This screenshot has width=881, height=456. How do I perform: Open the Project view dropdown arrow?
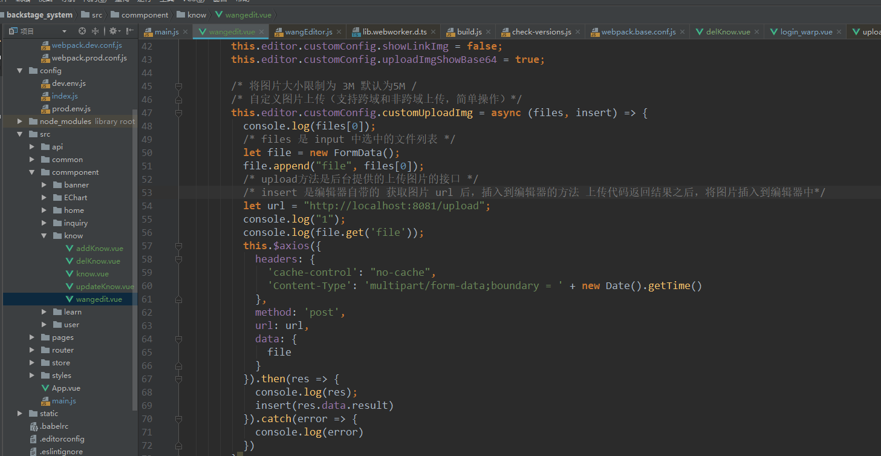click(x=65, y=31)
